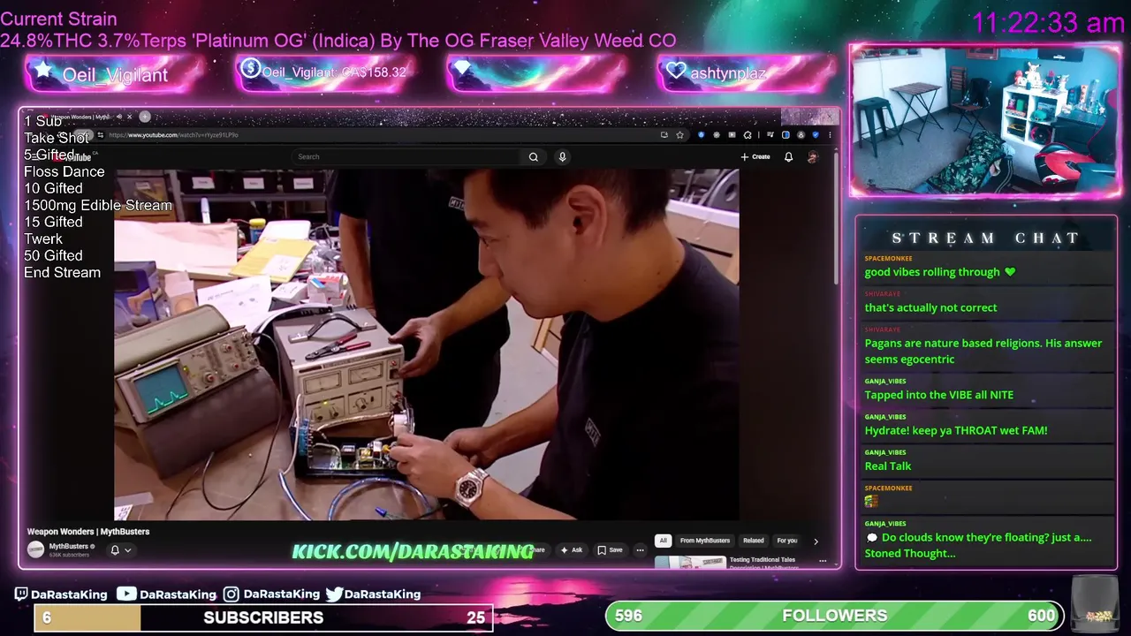Bookmark this page with the star icon
Screen dimensions: 1131x636
679,135
